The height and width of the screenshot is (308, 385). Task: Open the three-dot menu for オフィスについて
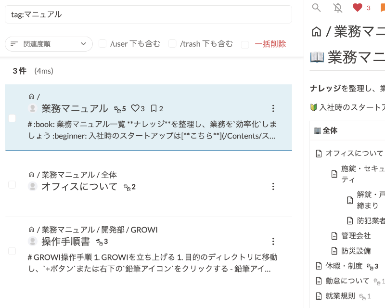coord(273,186)
